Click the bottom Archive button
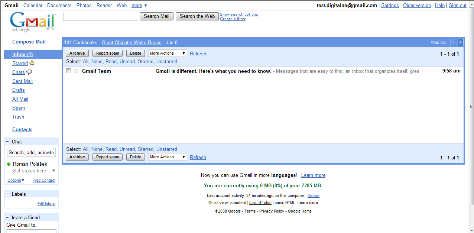Screen dimensions: 474x233 pyautogui.click(x=77, y=157)
